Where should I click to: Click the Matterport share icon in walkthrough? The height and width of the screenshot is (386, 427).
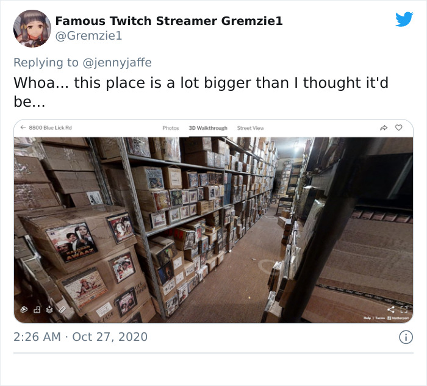[391, 310]
